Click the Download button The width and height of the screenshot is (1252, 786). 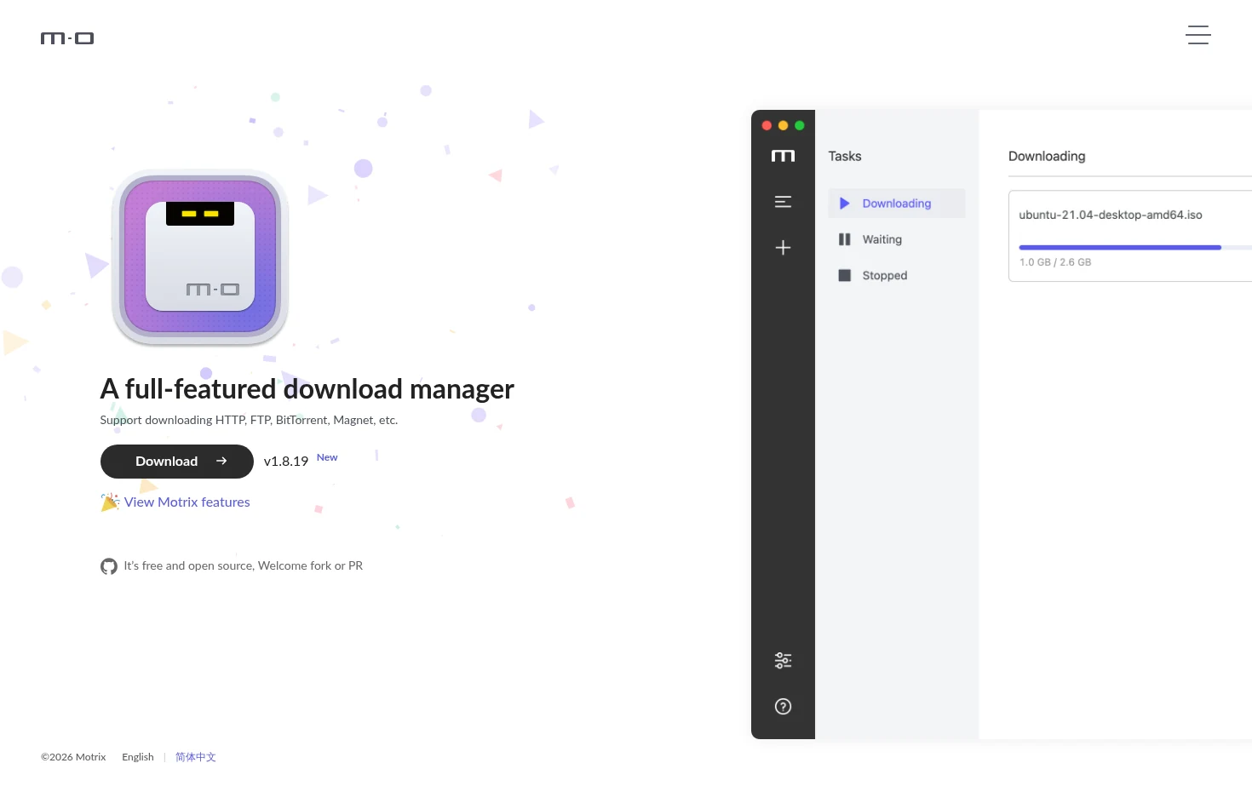(177, 462)
